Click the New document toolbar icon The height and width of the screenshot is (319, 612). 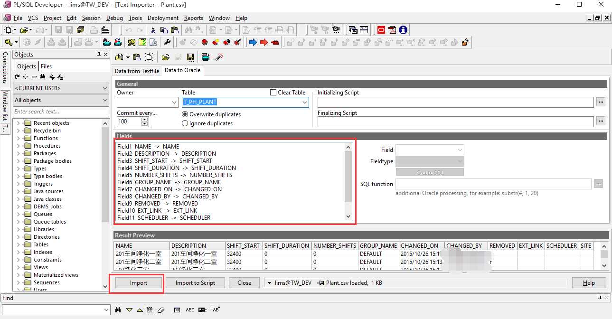pos(9,30)
